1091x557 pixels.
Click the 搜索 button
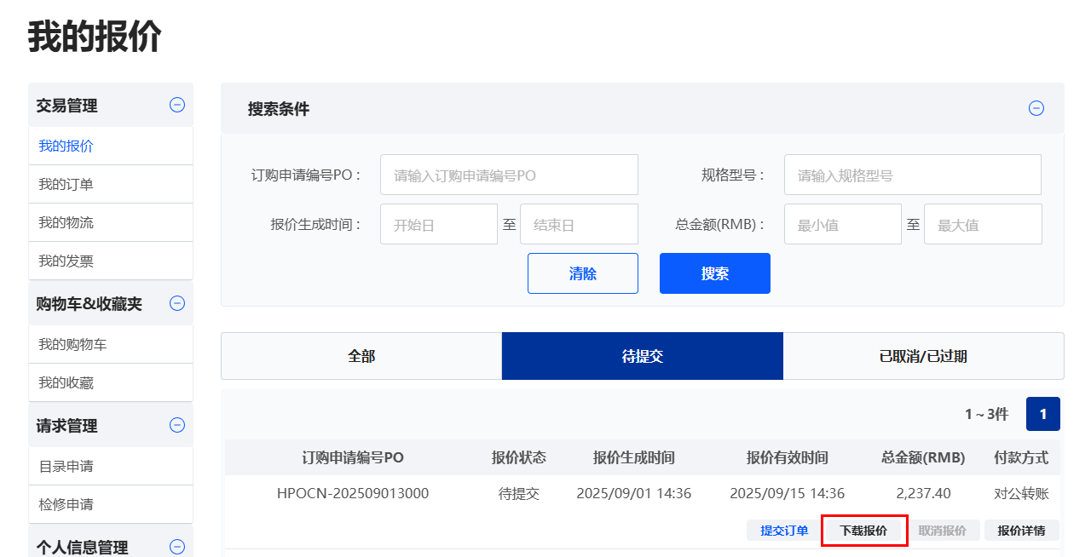[714, 273]
